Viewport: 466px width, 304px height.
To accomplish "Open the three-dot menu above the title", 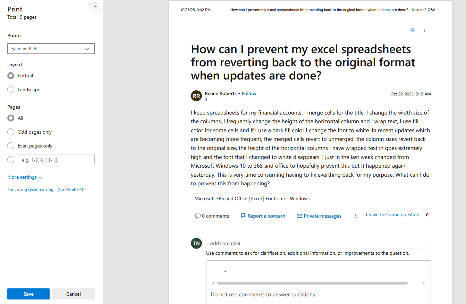I will 425,31.
